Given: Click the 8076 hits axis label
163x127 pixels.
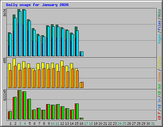Looking at the screenshot, I should pyautogui.click(x=5, y=12).
